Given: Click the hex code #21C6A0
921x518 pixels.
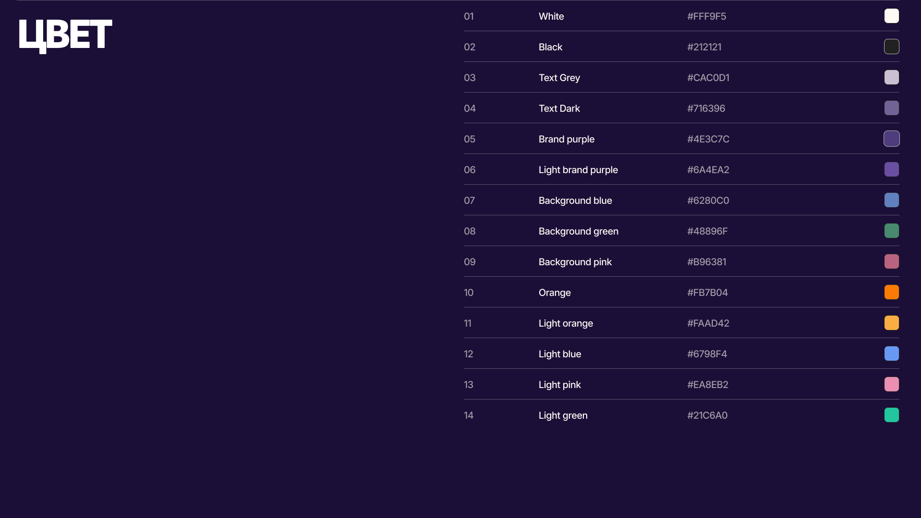Looking at the screenshot, I should pos(707,415).
